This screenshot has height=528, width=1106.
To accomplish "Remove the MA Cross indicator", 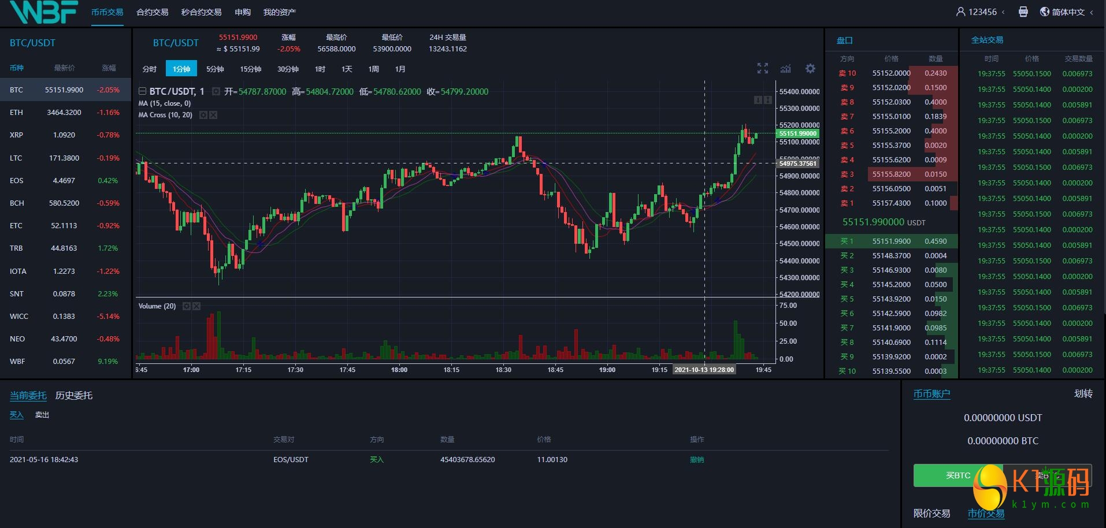I will click(213, 115).
